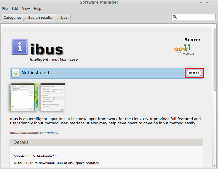Minimize the Software Manager window
The width and height of the screenshot is (218, 169).
(200, 3)
